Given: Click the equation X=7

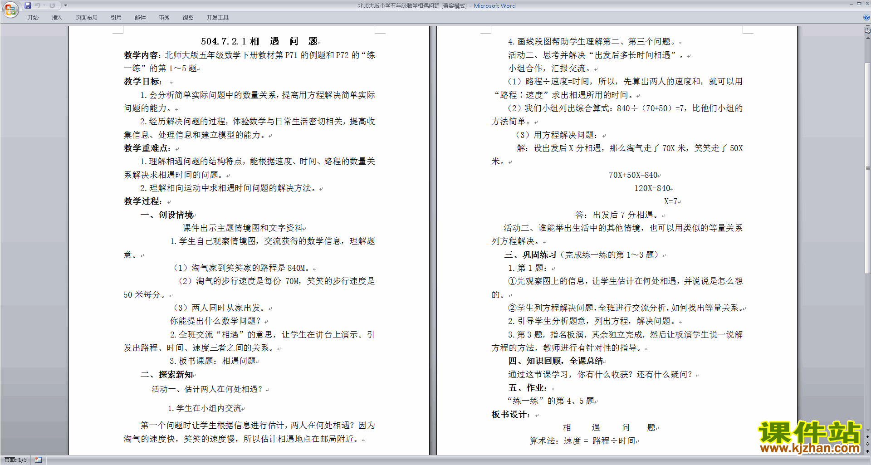Looking at the screenshot, I should (671, 201).
